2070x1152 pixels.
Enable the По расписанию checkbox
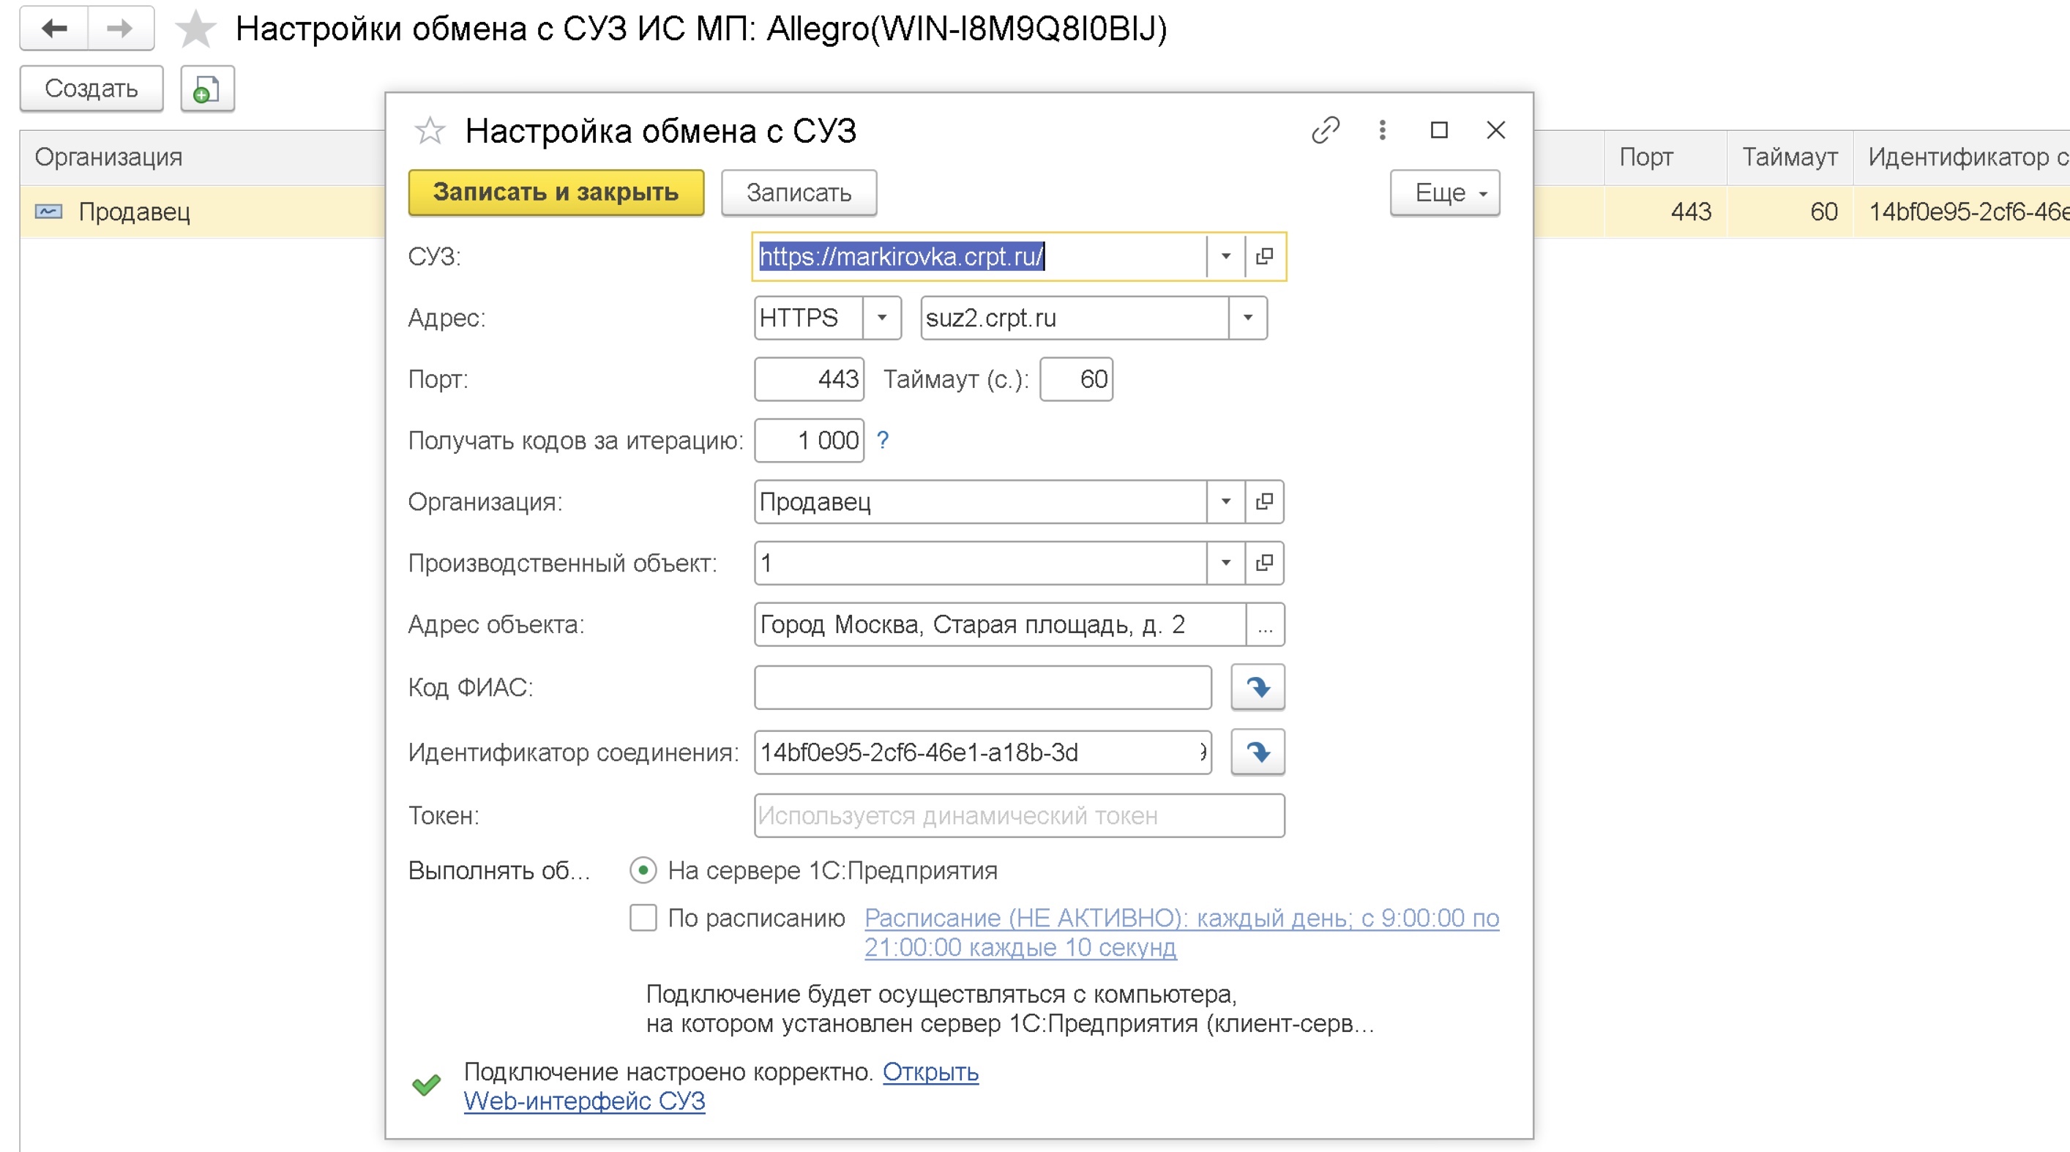tap(643, 917)
